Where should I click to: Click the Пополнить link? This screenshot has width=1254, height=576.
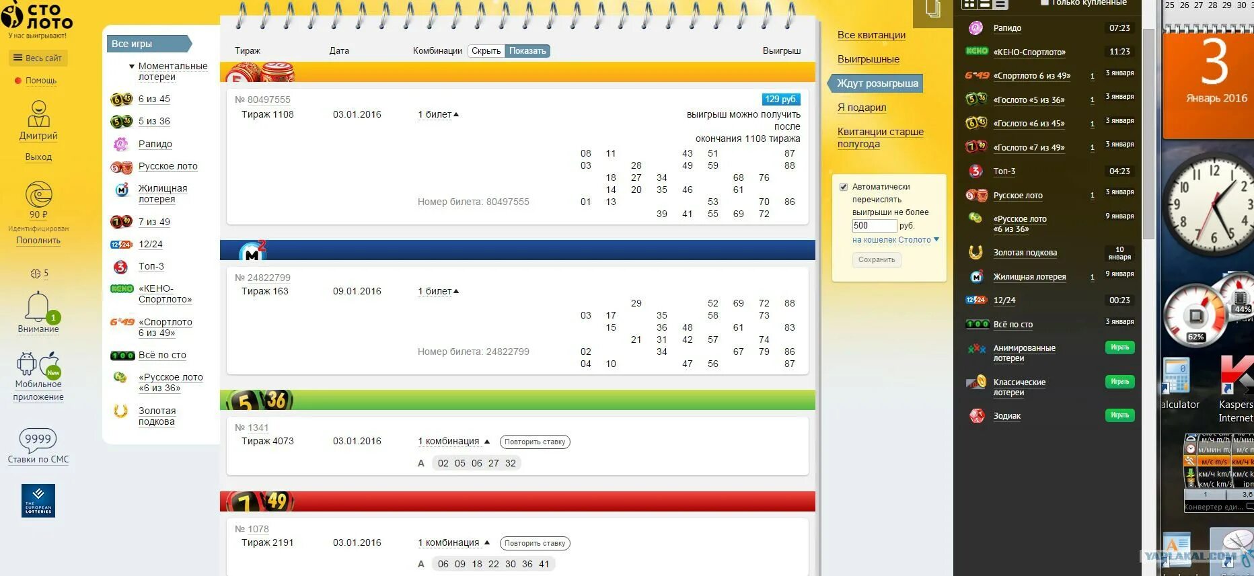click(x=38, y=241)
